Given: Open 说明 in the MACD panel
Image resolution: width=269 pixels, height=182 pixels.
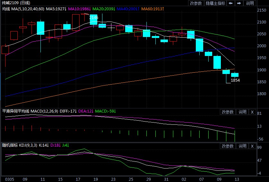Looking at the screenshot, I should 242,112.
